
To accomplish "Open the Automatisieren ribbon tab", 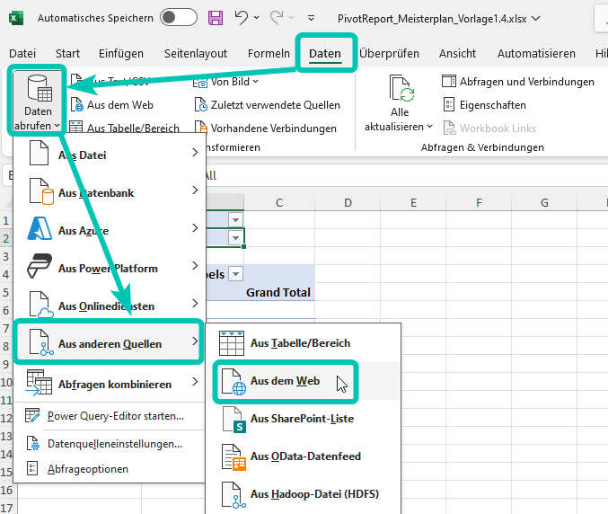I will (536, 54).
